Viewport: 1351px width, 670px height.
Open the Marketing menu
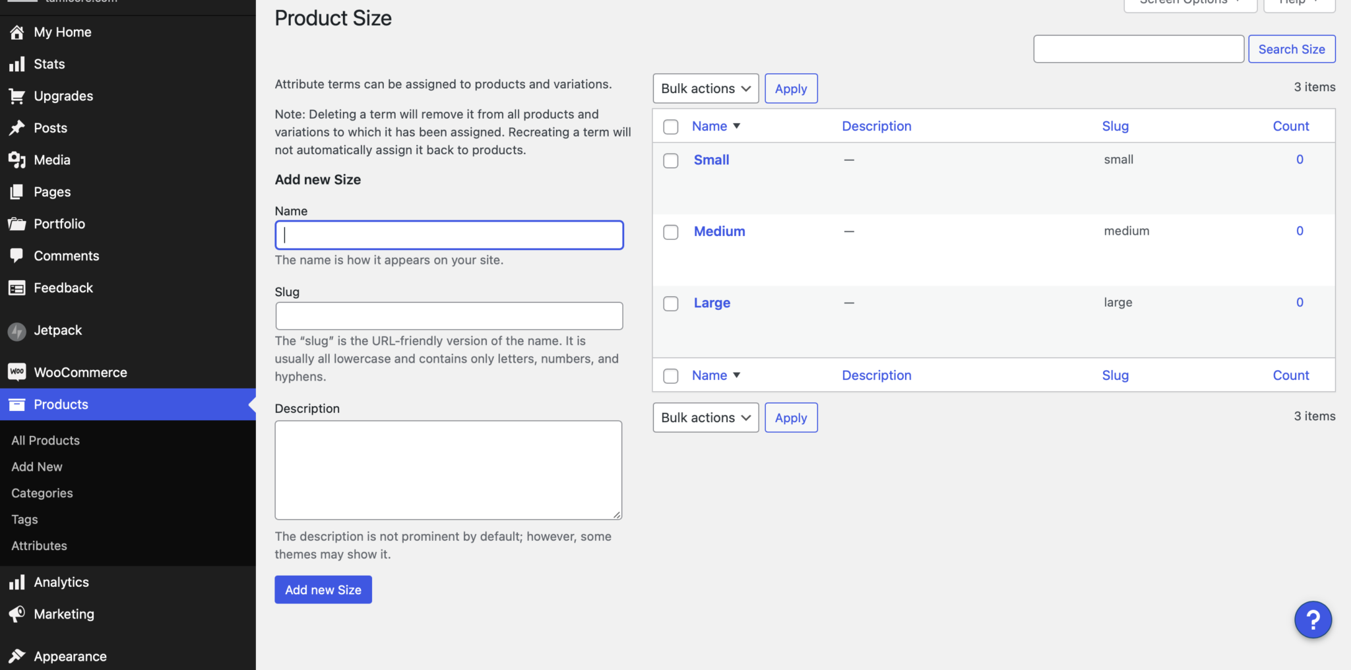[128, 615]
